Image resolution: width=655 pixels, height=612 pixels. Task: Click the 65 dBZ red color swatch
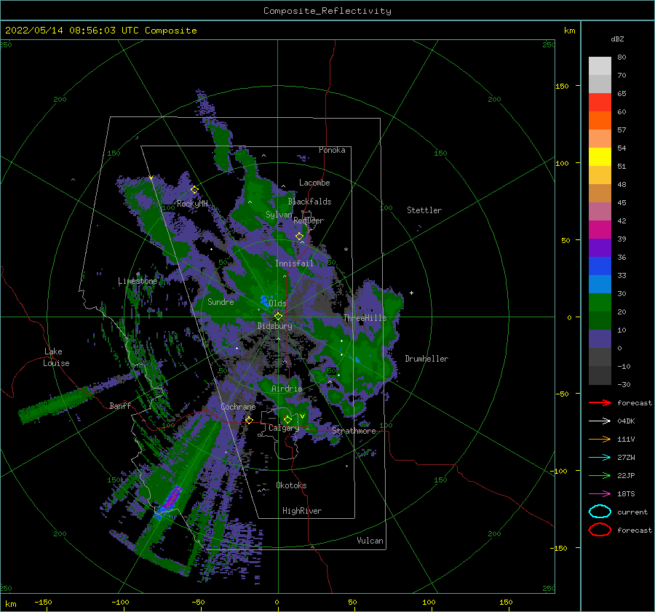tap(600, 103)
